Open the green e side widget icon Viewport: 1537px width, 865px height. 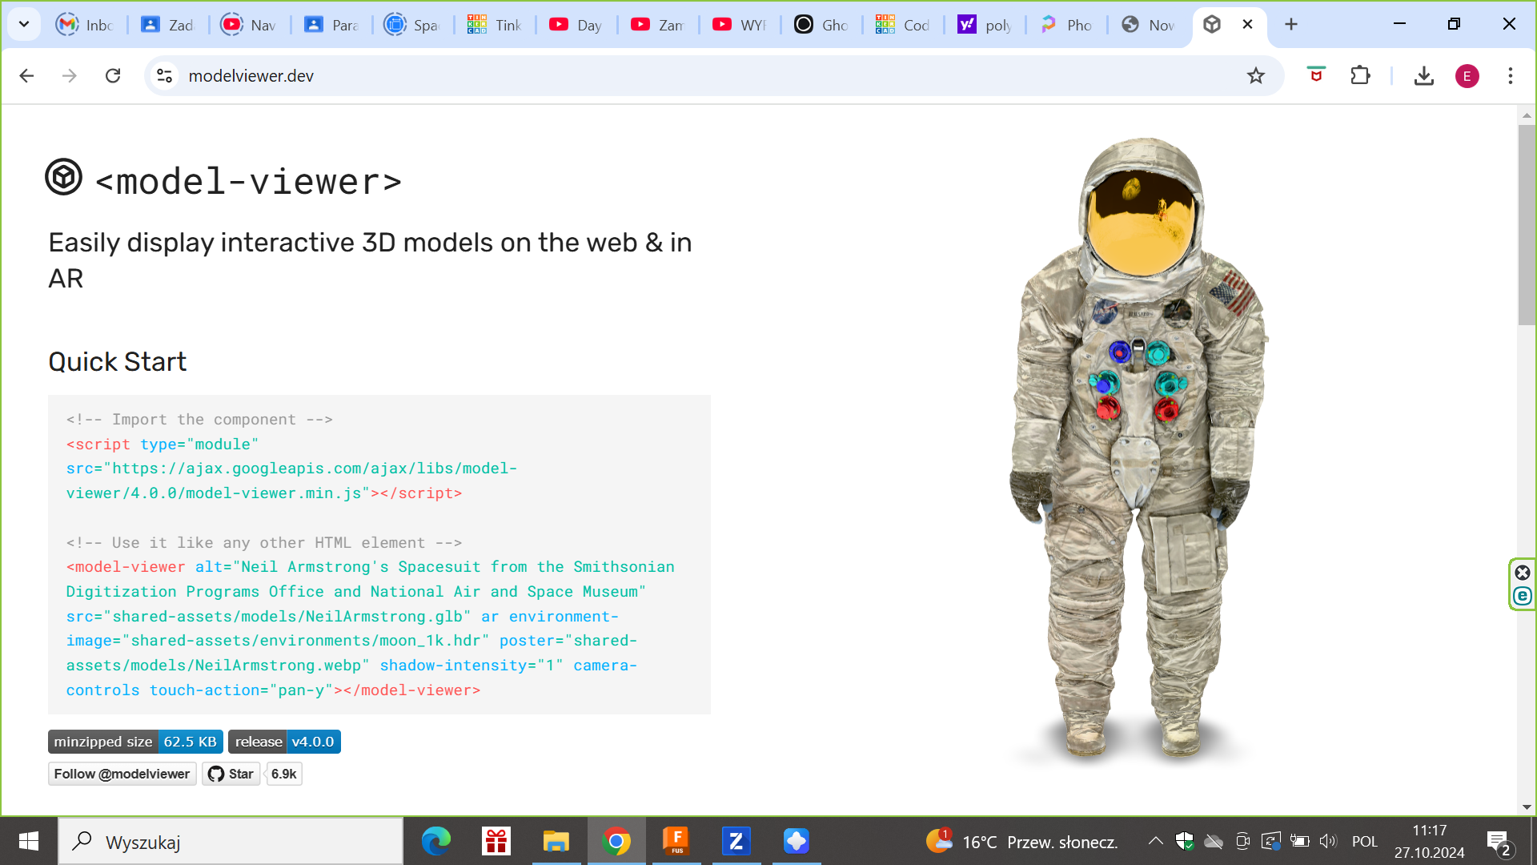click(x=1523, y=596)
